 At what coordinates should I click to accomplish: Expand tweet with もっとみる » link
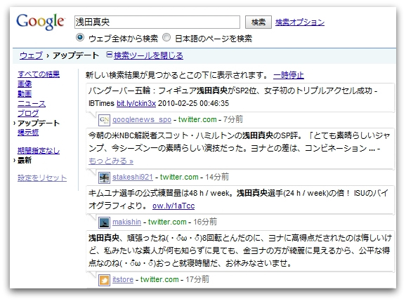coord(111,161)
